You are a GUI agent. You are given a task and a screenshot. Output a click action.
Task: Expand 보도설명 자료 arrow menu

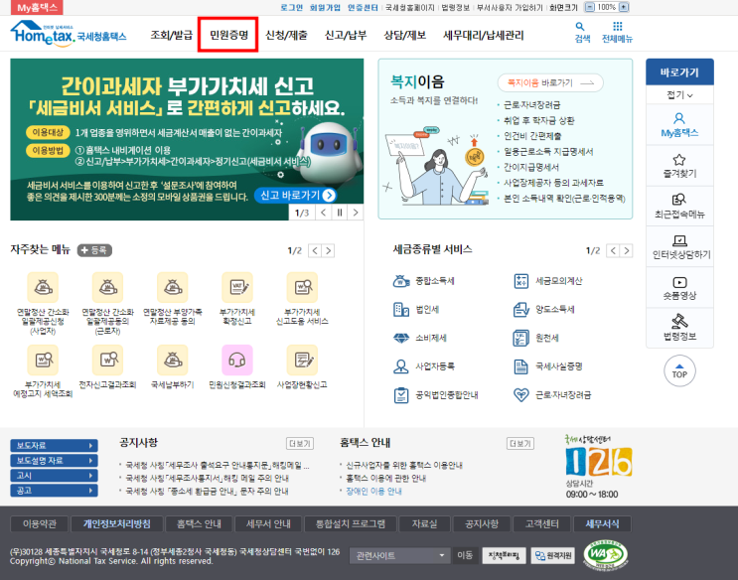54,461
